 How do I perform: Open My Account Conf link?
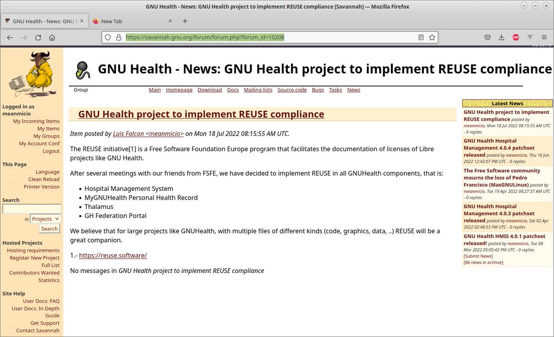tap(39, 143)
